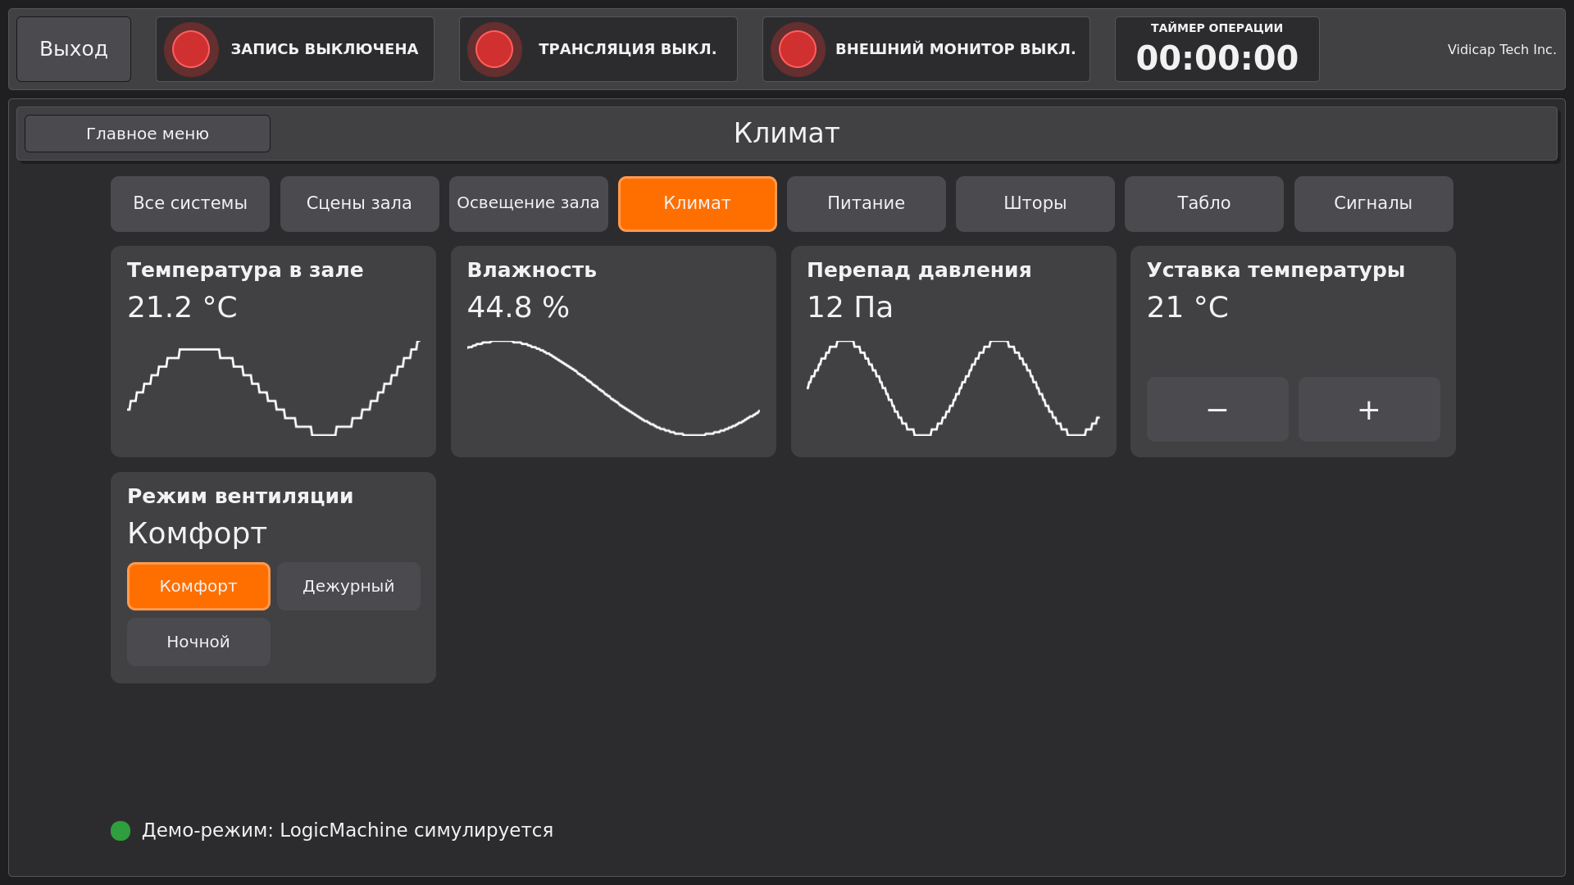Click the Vidicap Tech Inc. label
This screenshot has height=885, width=1574.
pos(1502,49)
